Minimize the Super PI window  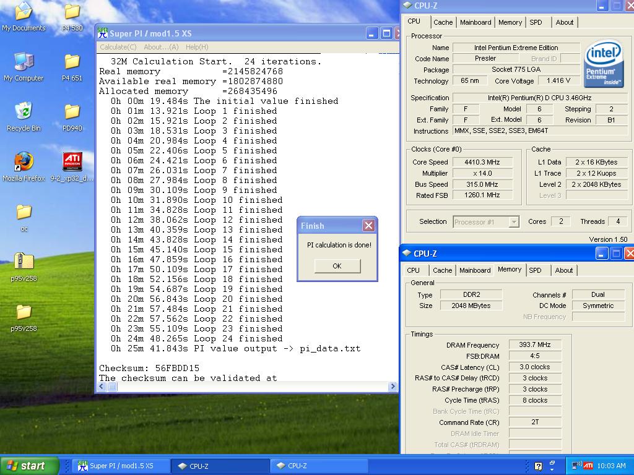point(372,33)
